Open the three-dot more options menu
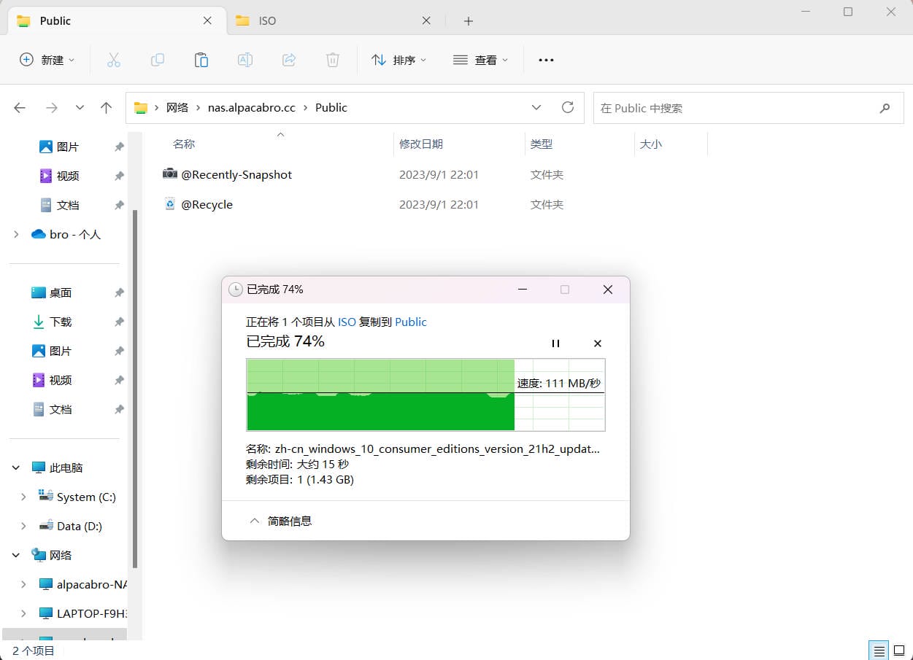Screen dimensions: 913x660 (x=546, y=60)
